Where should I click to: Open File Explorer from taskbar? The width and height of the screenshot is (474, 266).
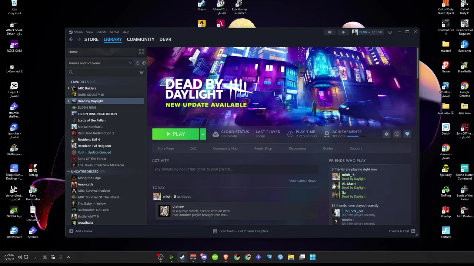[291, 257]
